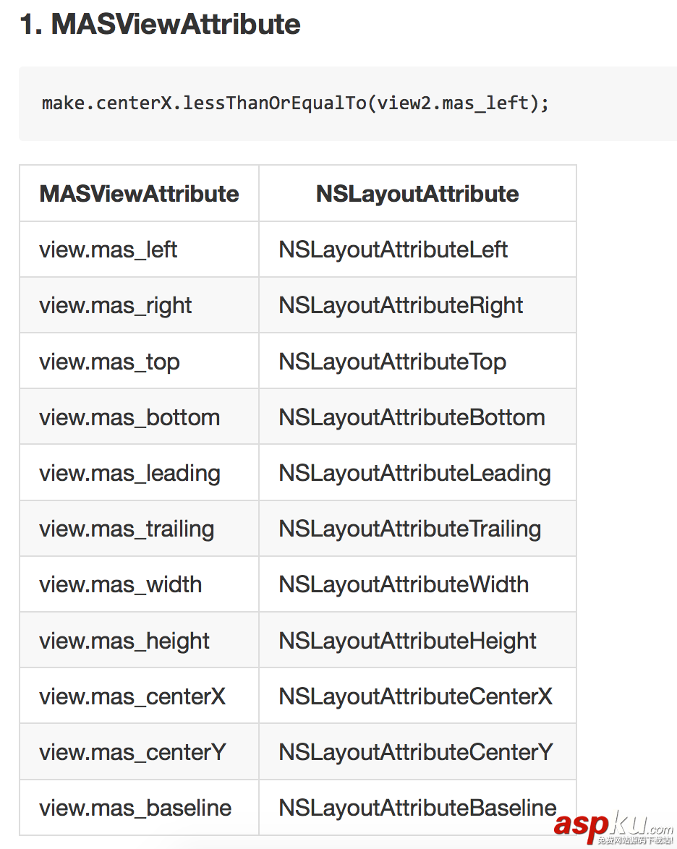Click the NSLayoutAttributeTop cell
677x849 pixels.
pyautogui.click(x=393, y=362)
